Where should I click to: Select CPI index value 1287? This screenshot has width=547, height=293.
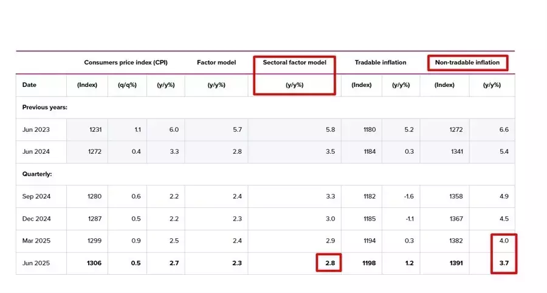tap(95, 219)
